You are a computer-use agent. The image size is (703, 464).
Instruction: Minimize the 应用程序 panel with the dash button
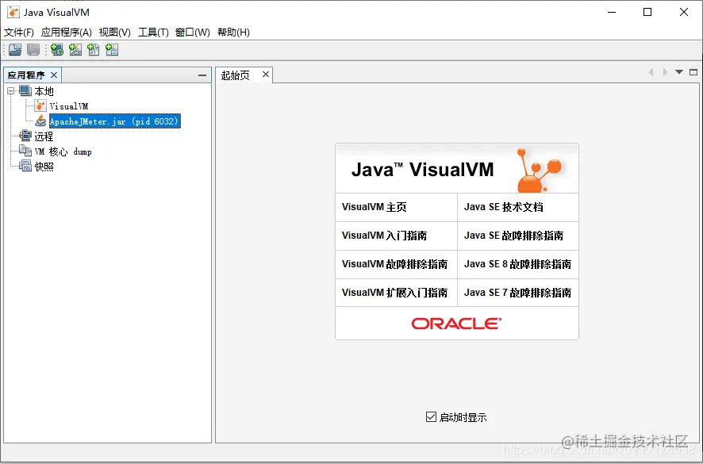coord(202,75)
